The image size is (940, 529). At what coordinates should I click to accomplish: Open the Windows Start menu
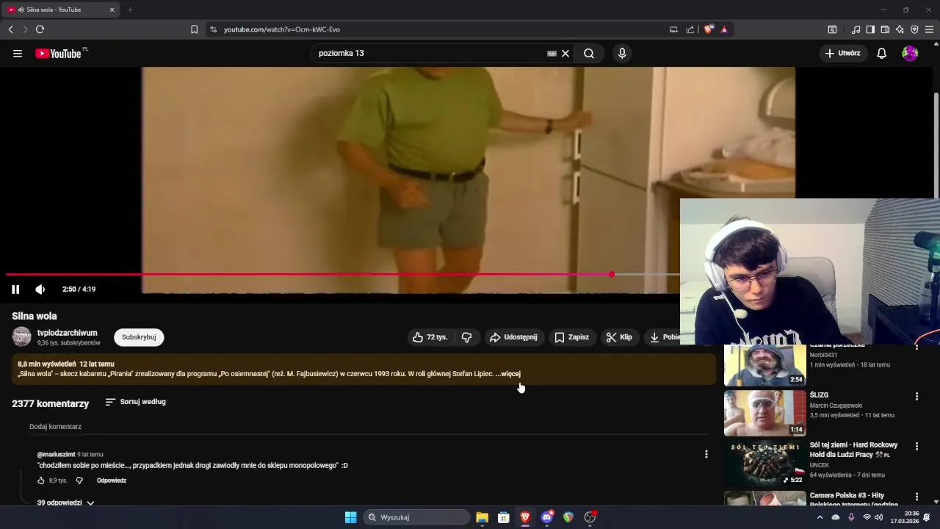(x=351, y=517)
